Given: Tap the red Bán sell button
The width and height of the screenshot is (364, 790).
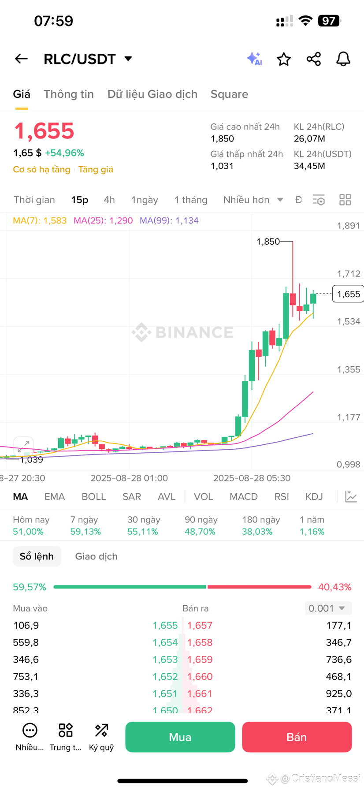Looking at the screenshot, I should click(297, 737).
